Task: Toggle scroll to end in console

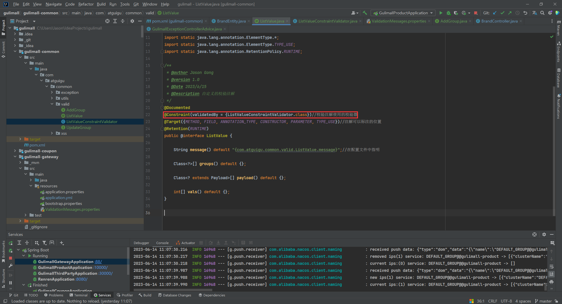Action: 551,274
